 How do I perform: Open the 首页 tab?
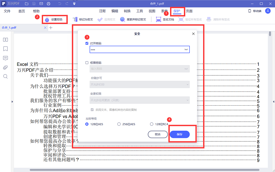tap(22, 11)
